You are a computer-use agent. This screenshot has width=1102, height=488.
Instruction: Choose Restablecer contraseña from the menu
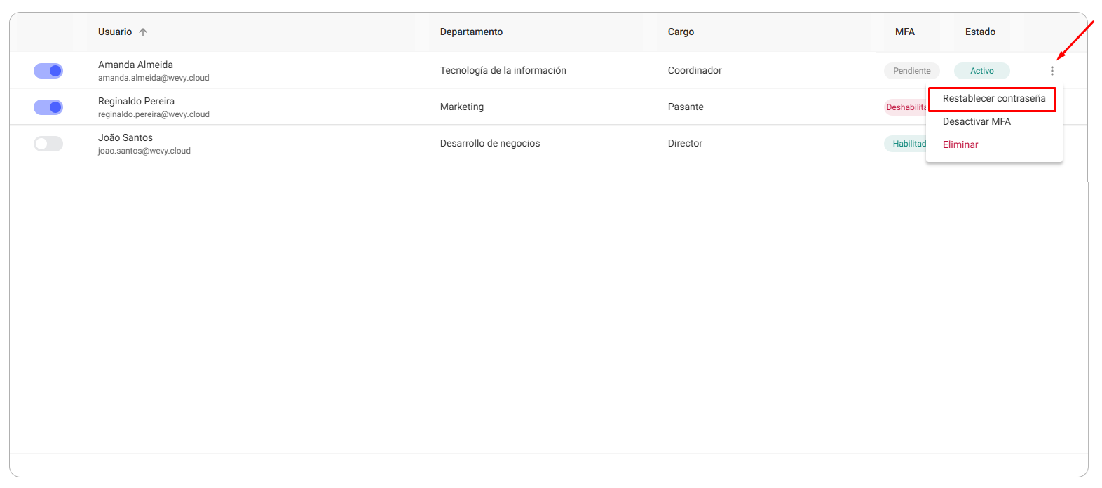993,99
